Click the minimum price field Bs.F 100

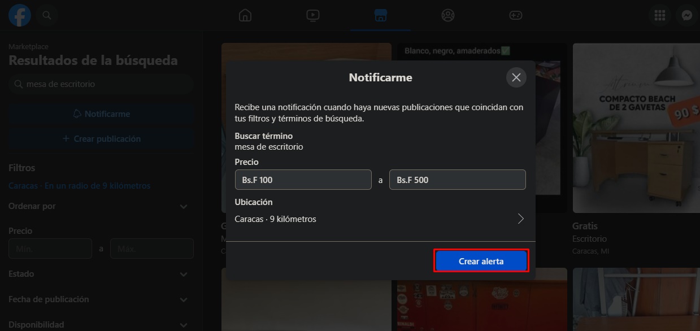click(x=303, y=180)
